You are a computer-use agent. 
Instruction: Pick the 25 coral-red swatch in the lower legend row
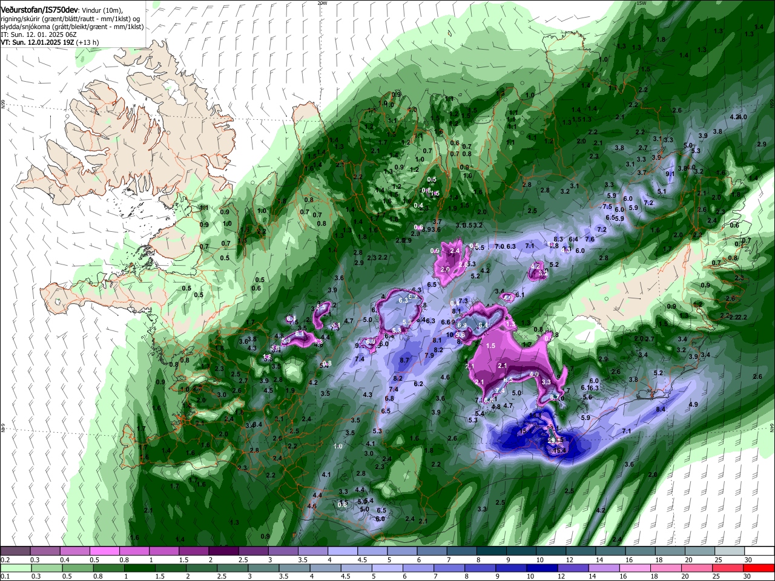728,568
